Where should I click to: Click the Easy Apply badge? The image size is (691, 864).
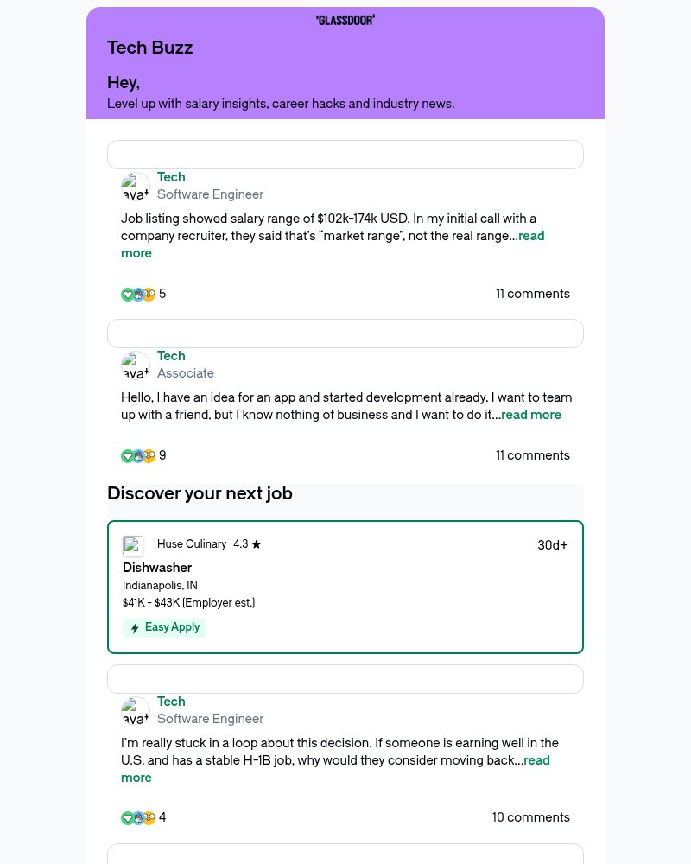coord(164,627)
